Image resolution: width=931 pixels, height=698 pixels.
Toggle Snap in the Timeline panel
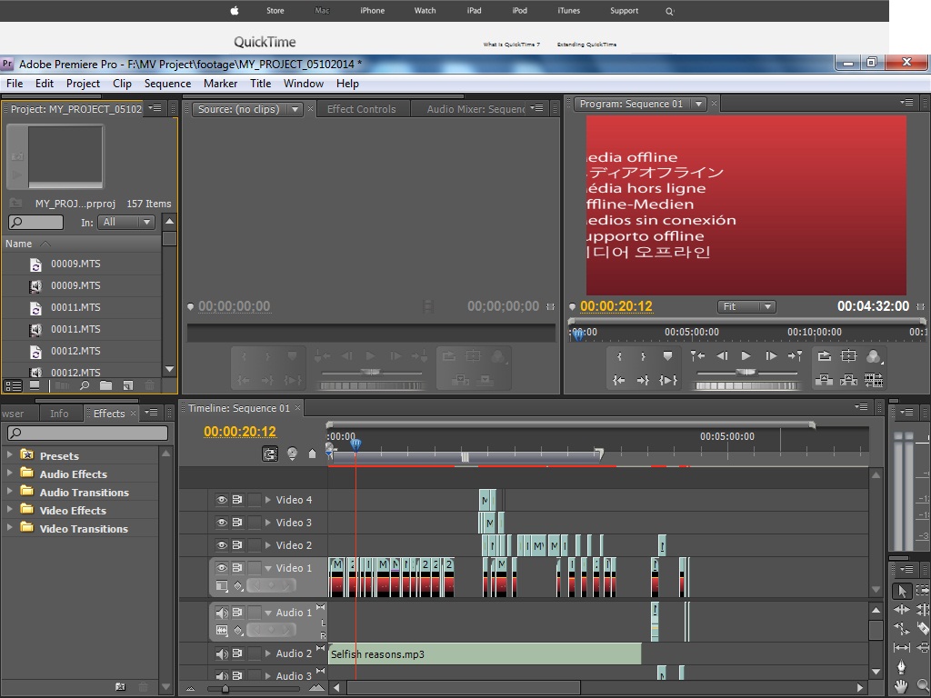coord(270,454)
